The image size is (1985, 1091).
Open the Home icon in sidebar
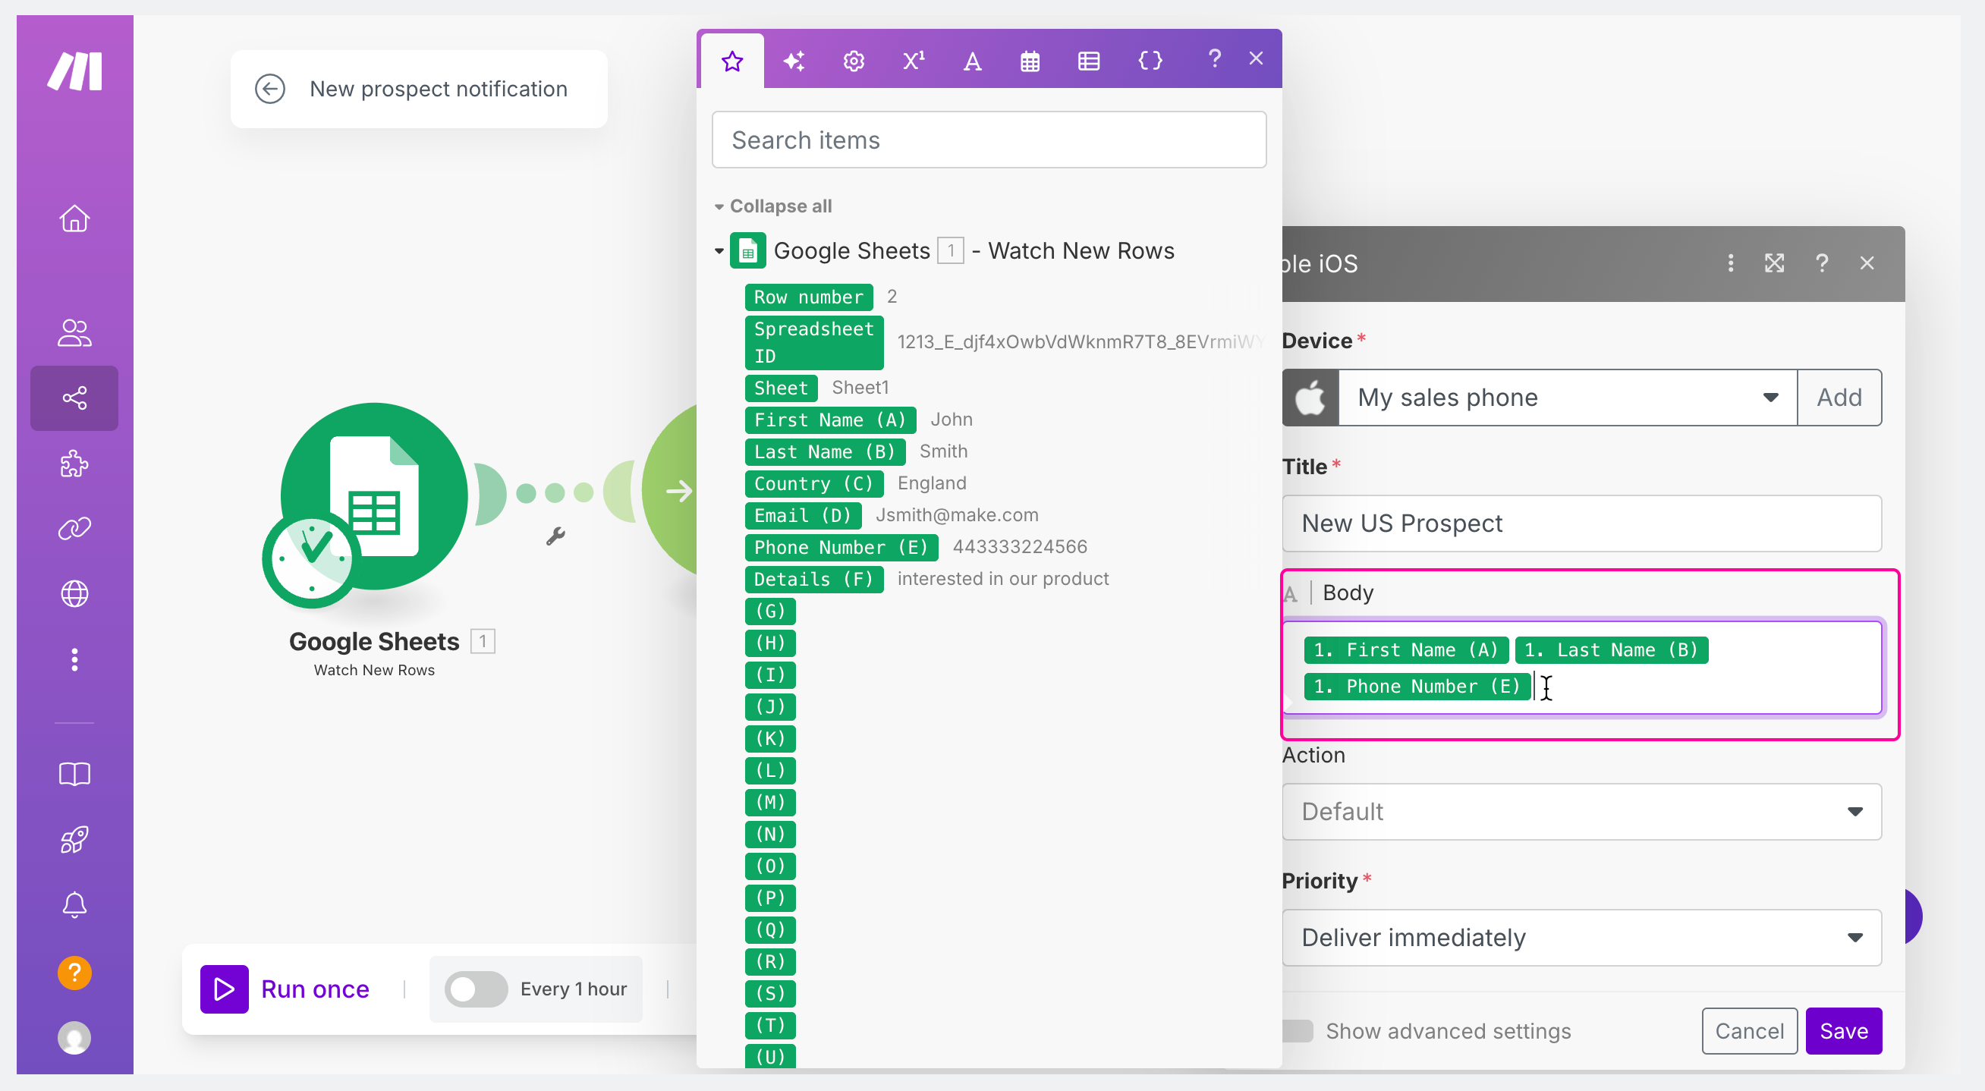point(74,218)
